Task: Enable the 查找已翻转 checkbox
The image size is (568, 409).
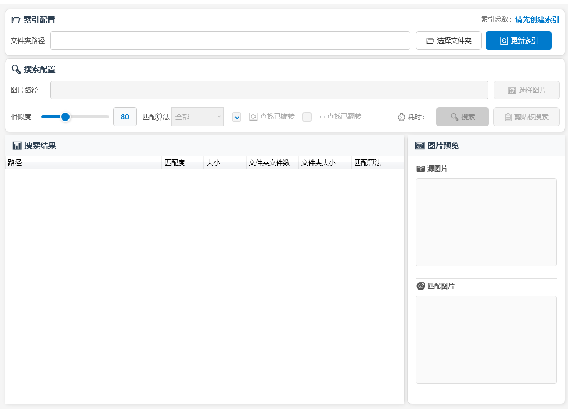Action: tap(307, 117)
